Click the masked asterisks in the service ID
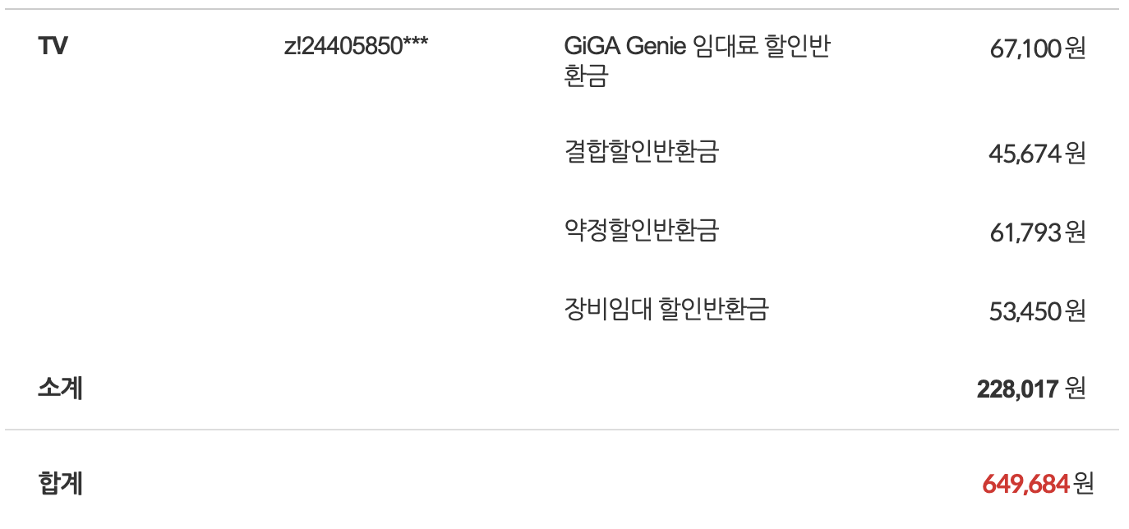1129x529 pixels. [415, 44]
